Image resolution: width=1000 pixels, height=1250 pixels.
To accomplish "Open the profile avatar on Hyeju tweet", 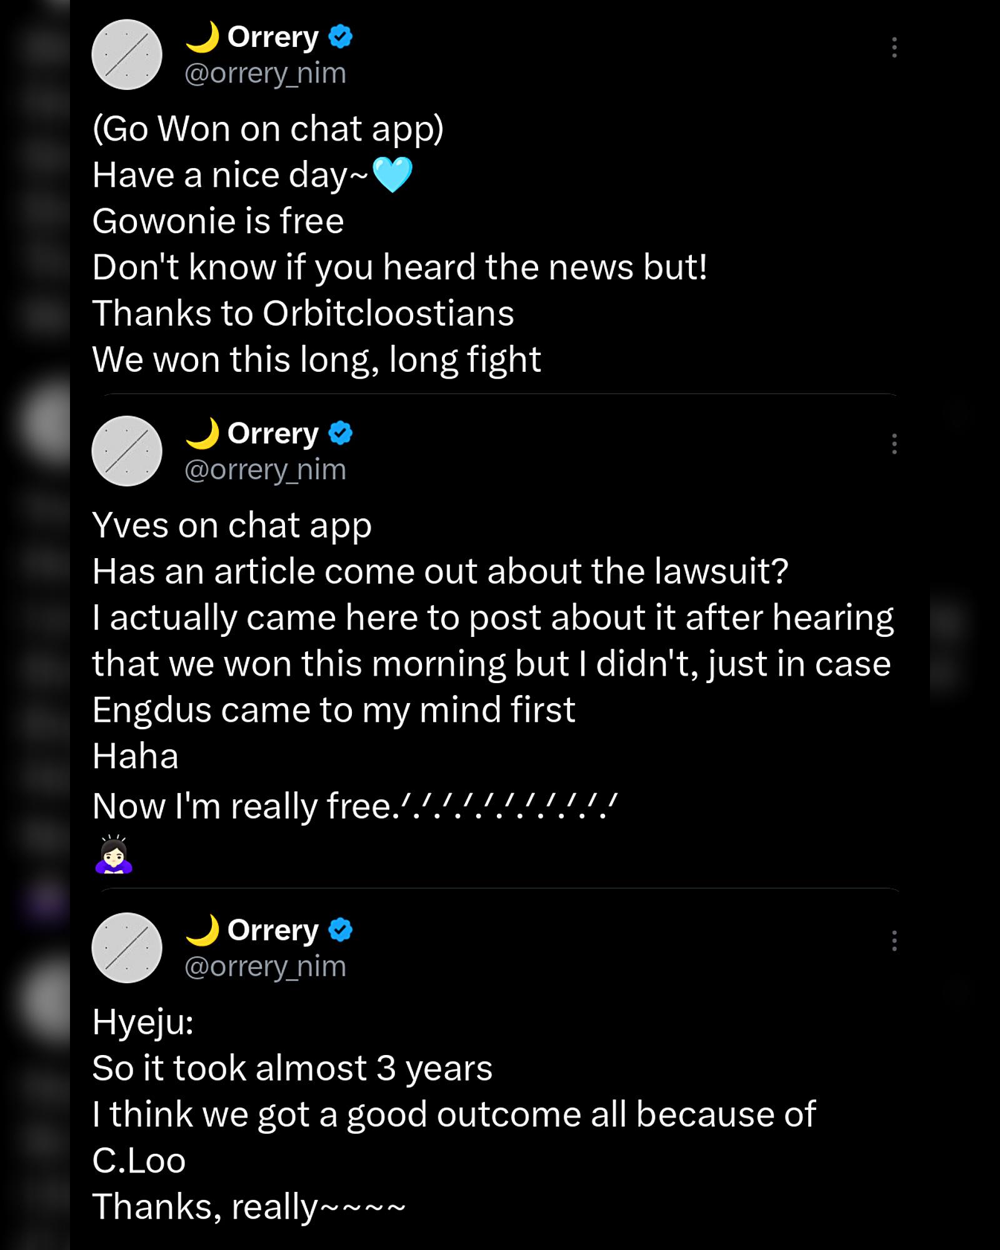I will (127, 947).
